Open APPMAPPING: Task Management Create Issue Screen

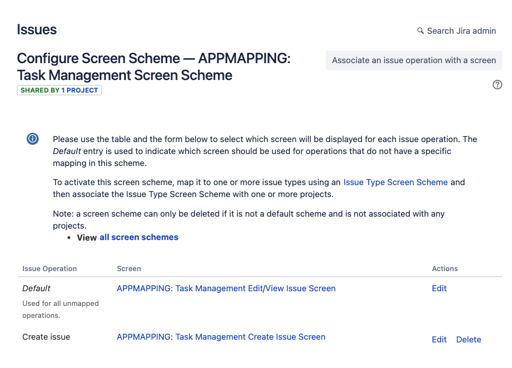tap(221, 336)
